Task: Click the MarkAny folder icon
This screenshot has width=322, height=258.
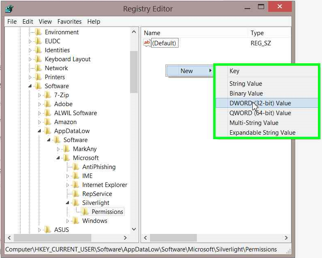Action: 66,149
